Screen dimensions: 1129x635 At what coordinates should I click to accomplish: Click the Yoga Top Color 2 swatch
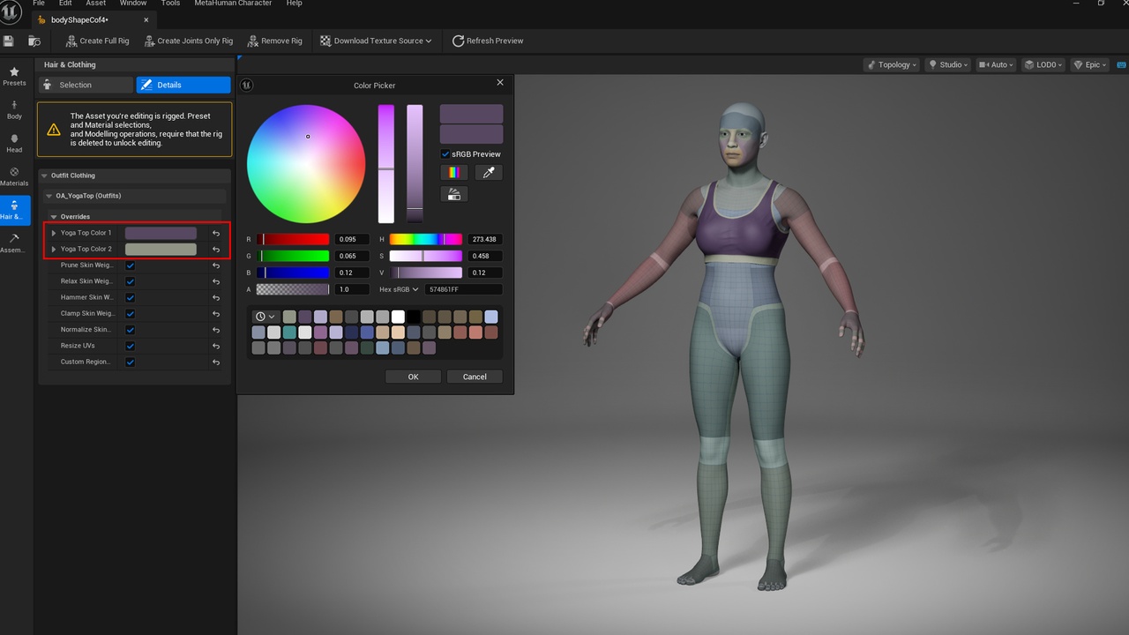pyautogui.click(x=161, y=250)
